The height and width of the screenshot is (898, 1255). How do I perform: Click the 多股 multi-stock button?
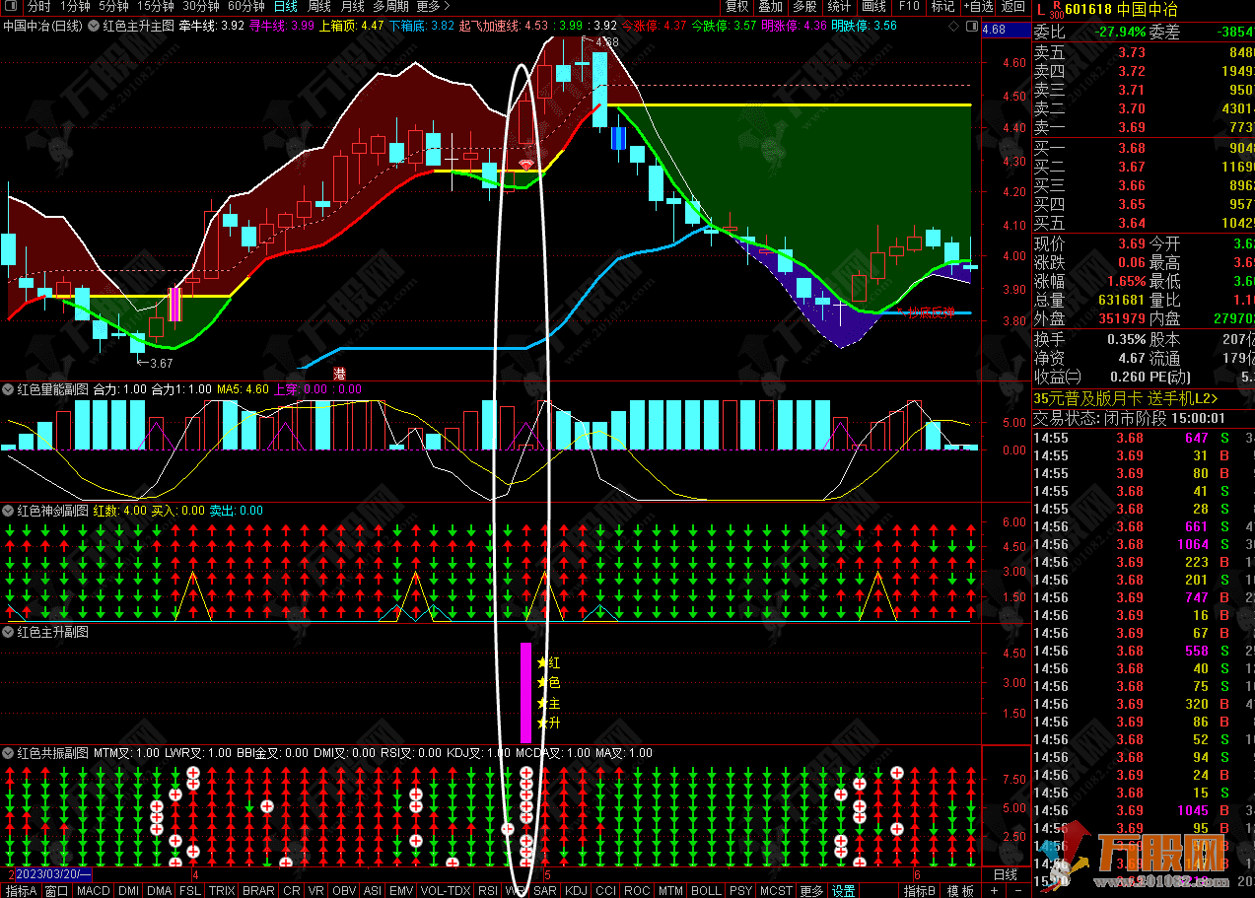(x=804, y=6)
